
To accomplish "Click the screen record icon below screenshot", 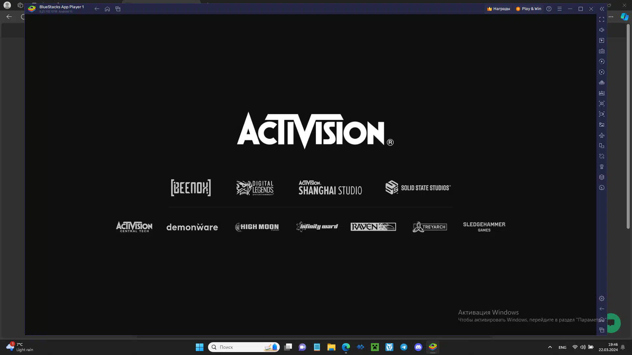I will [602, 114].
